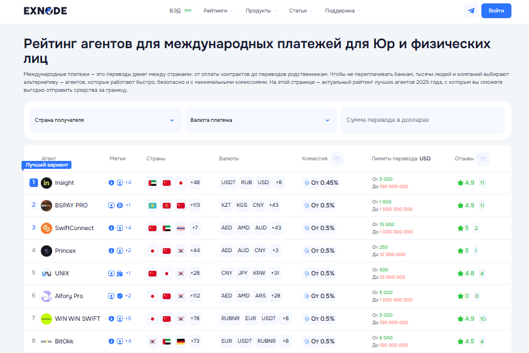Open the Валюта платежа dropdown
Screen dimensions: 529x353
pos(261,120)
